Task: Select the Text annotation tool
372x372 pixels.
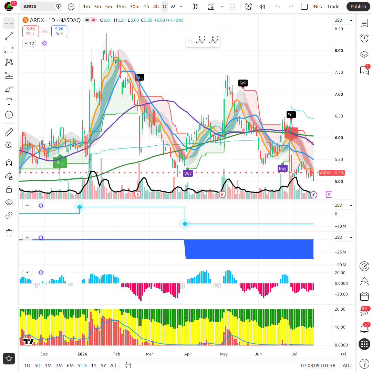Action: pos(9,102)
